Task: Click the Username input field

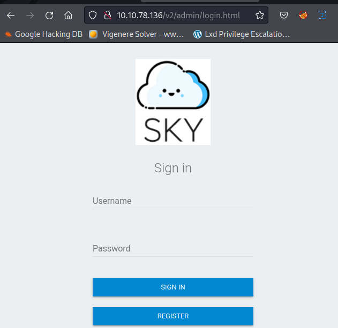Action: click(x=172, y=201)
